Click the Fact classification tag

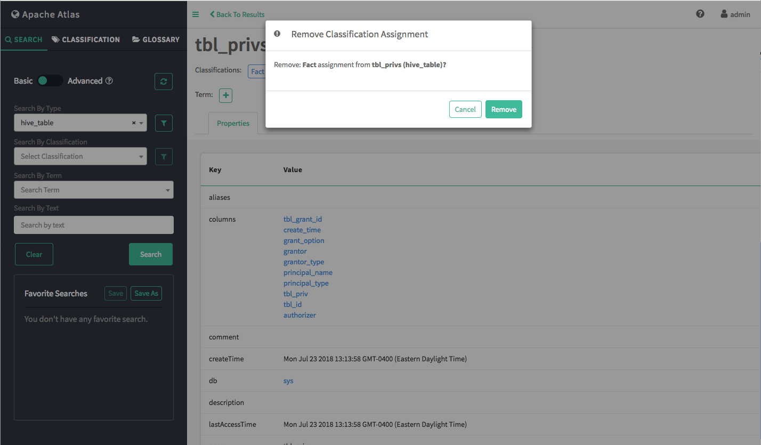coord(257,71)
